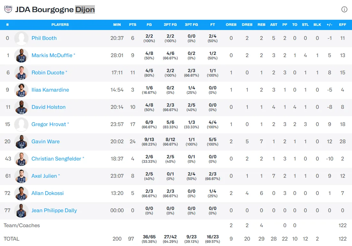The height and width of the screenshot is (246, 352).
Task: Click total field goals 36/65
Action: (149, 239)
